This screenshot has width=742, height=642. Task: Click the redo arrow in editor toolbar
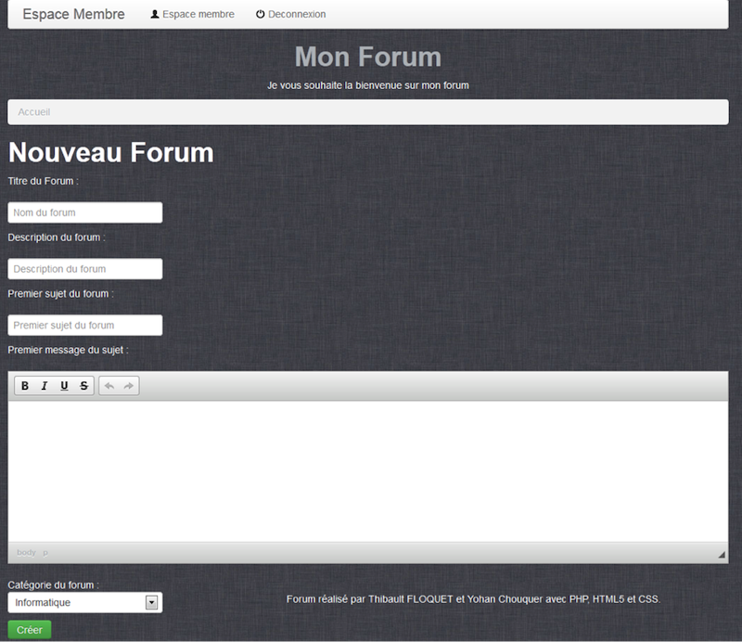pyautogui.click(x=129, y=386)
